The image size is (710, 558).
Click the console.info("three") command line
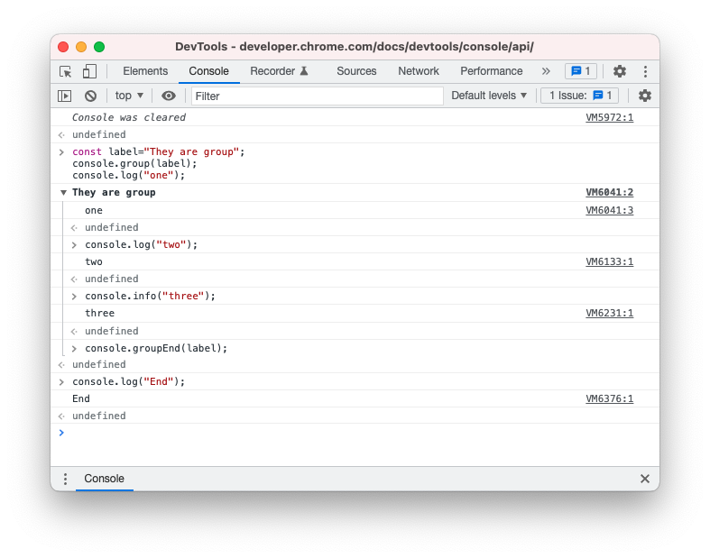pyautogui.click(x=151, y=296)
